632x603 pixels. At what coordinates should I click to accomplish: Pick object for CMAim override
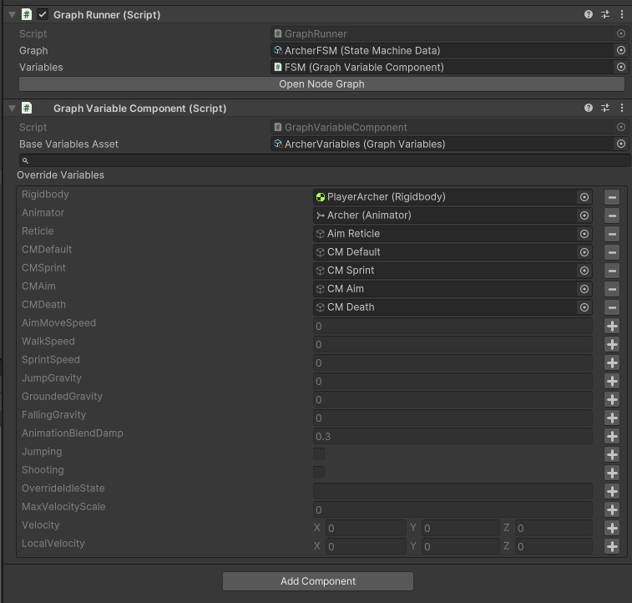(x=584, y=289)
